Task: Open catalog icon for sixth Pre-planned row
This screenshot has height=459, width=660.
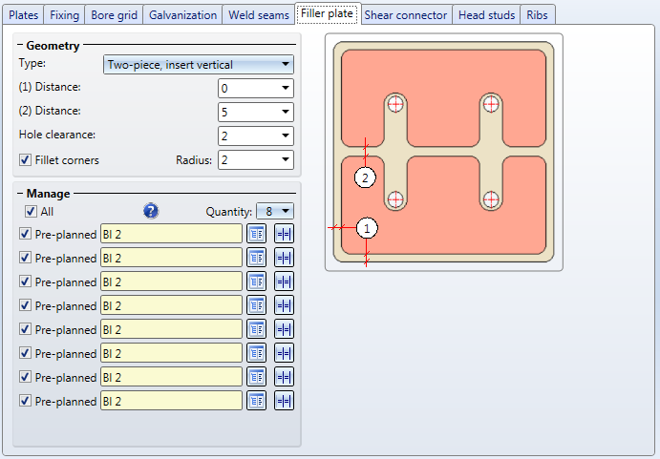Action: coord(256,353)
